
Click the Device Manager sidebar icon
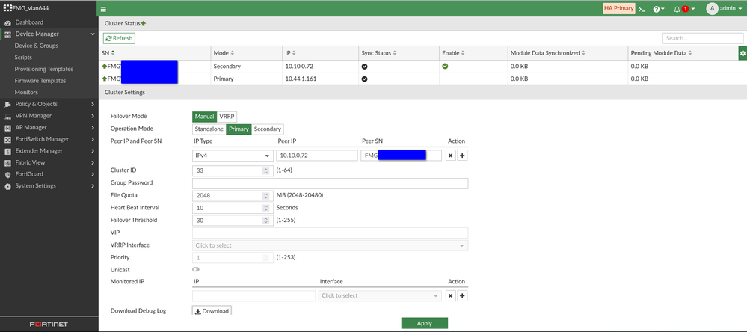[x=7, y=34]
